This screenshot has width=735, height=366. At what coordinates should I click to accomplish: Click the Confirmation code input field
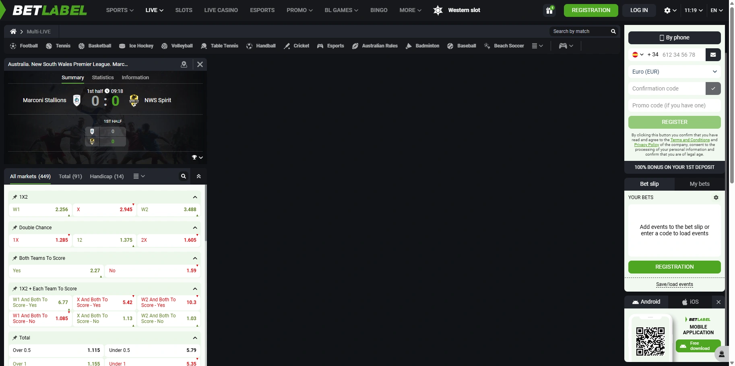tap(667, 88)
